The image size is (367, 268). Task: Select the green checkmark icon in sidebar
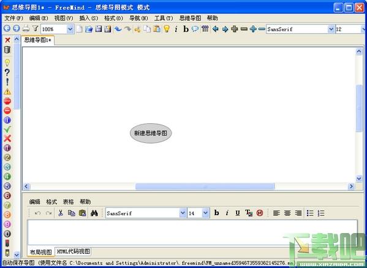[x=7, y=129]
